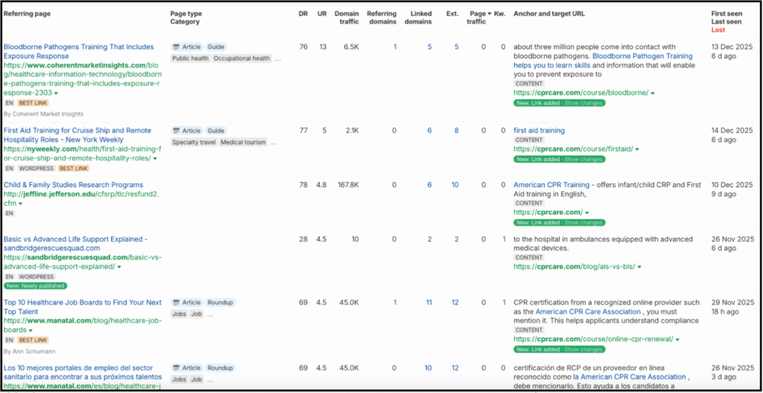Open 'Child & Family Studies Research Programs' link
This screenshot has height=393, width=763.
(74, 185)
